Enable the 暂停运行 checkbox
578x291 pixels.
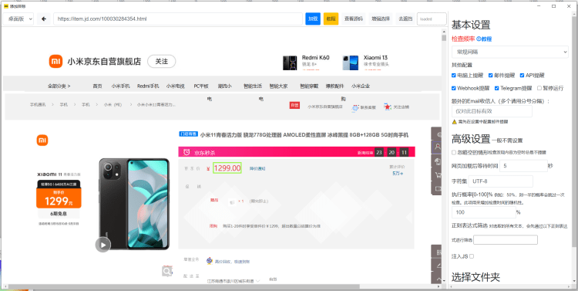tap(539, 88)
